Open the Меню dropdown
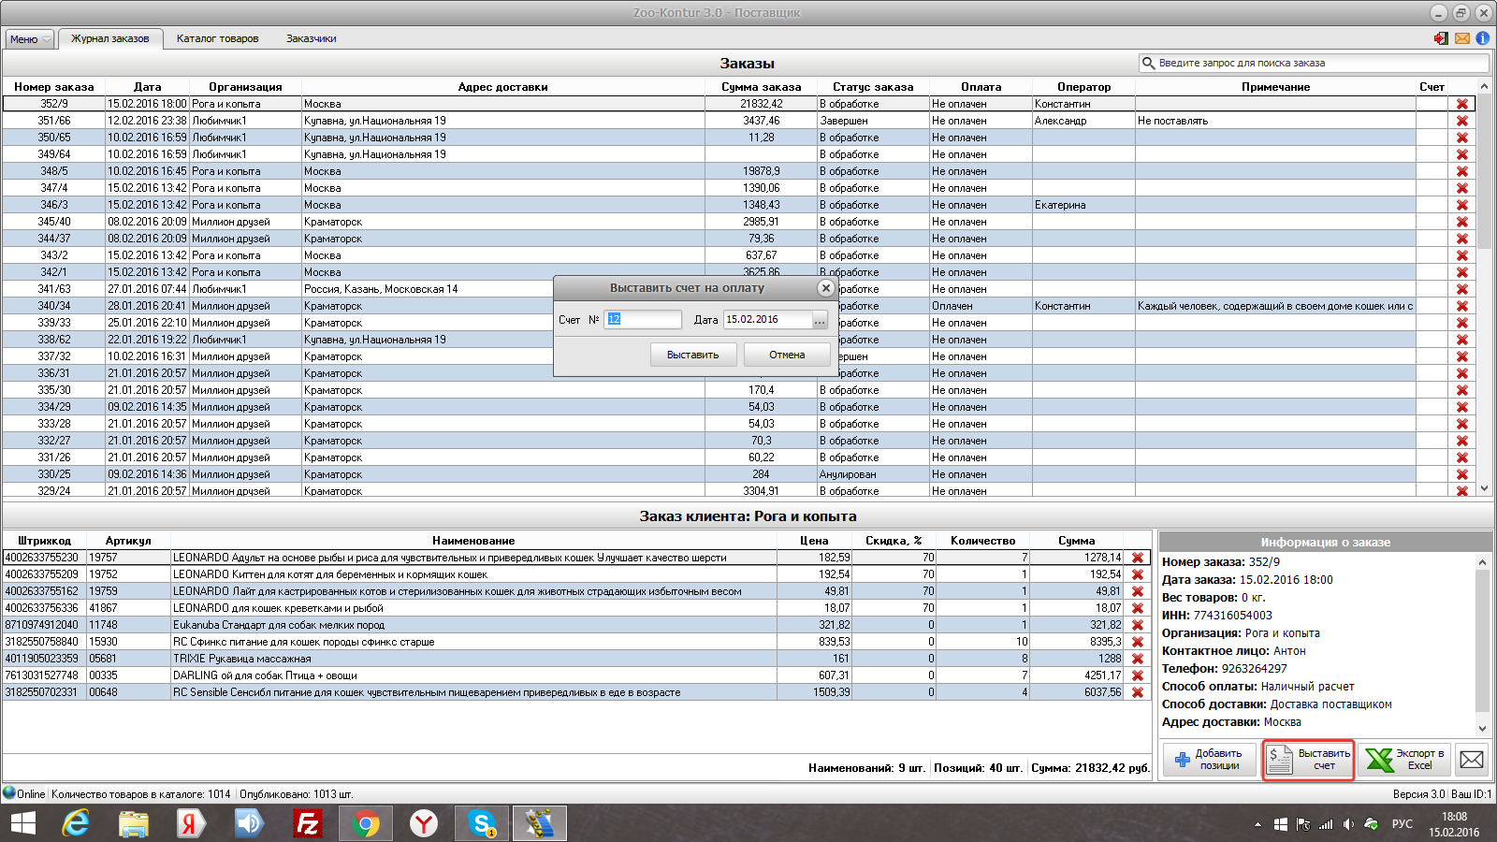Viewport: 1497px width, 842px height. click(30, 38)
